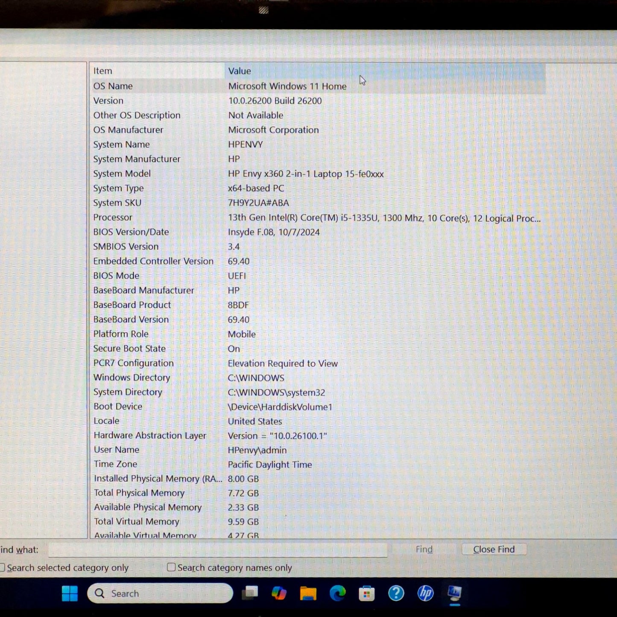
Task: Select the Processor row
Action: coord(318,217)
